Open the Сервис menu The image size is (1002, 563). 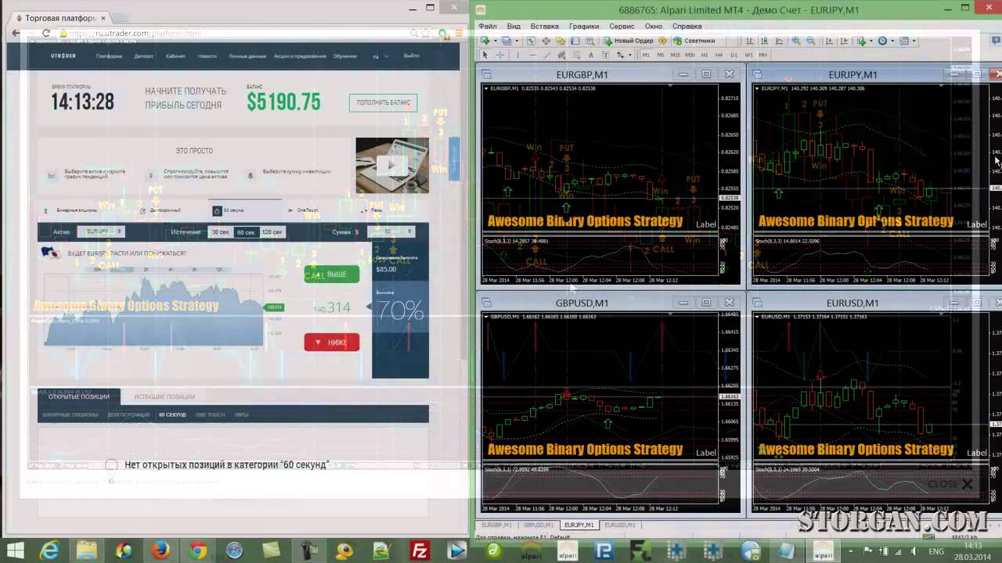pyautogui.click(x=622, y=26)
